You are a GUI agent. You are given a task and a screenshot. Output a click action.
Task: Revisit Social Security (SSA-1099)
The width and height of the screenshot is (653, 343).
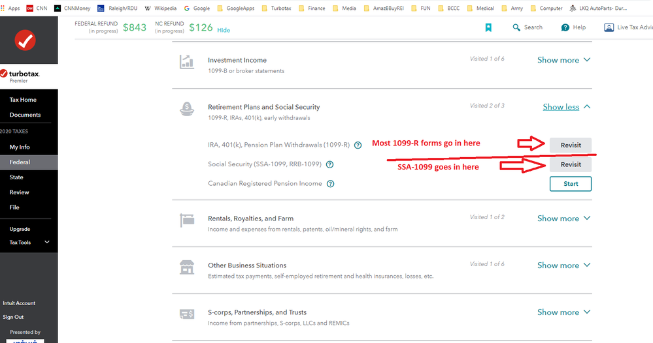click(571, 164)
